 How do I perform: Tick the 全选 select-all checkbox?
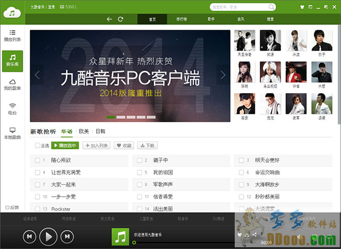pyautogui.click(x=38, y=146)
